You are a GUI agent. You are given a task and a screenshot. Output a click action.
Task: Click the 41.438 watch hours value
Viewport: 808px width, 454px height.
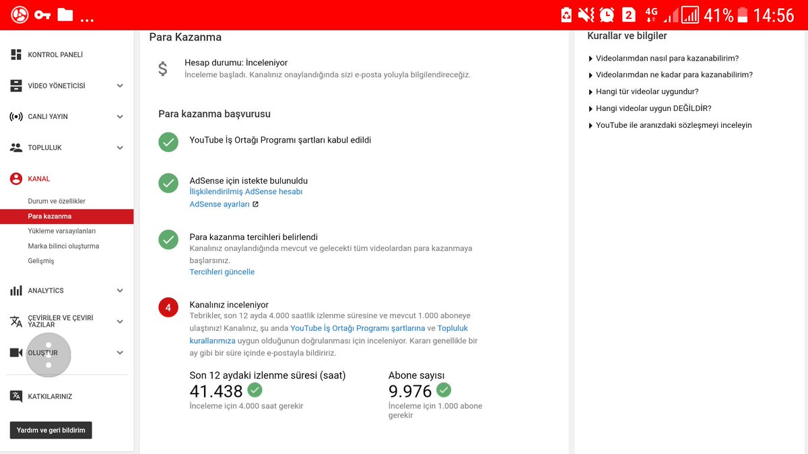pyautogui.click(x=216, y=391)
